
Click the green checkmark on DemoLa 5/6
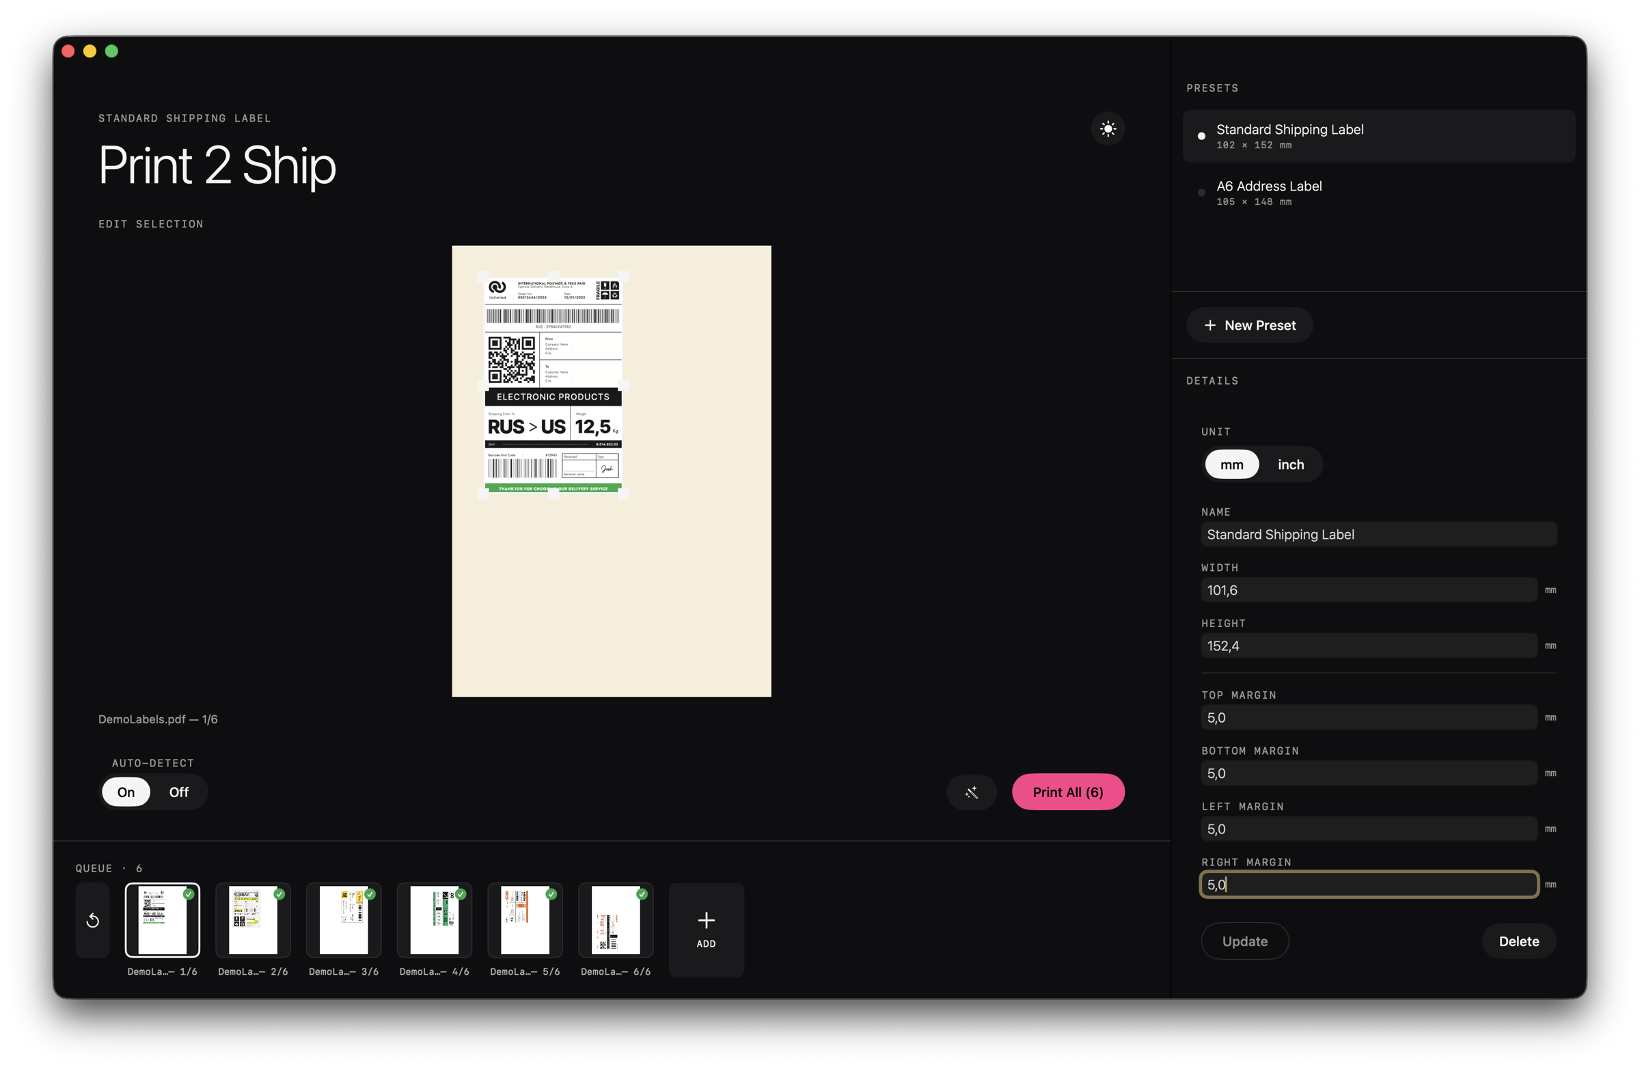click(x=551, y=894)
